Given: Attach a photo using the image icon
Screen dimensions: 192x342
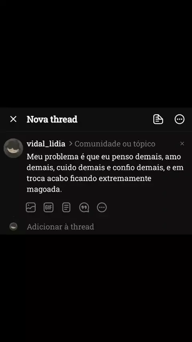Looking at the screenshot, I should point(31,207).
